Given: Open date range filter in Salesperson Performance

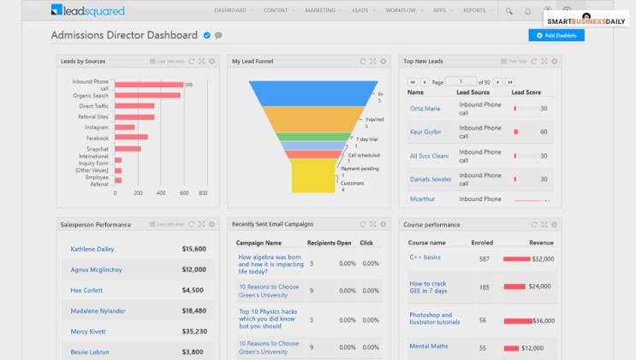Looking at the screenshot, I should [167, 224].
